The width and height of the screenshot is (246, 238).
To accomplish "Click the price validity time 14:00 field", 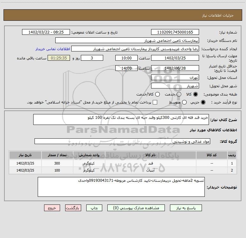I will click(127, 68).
